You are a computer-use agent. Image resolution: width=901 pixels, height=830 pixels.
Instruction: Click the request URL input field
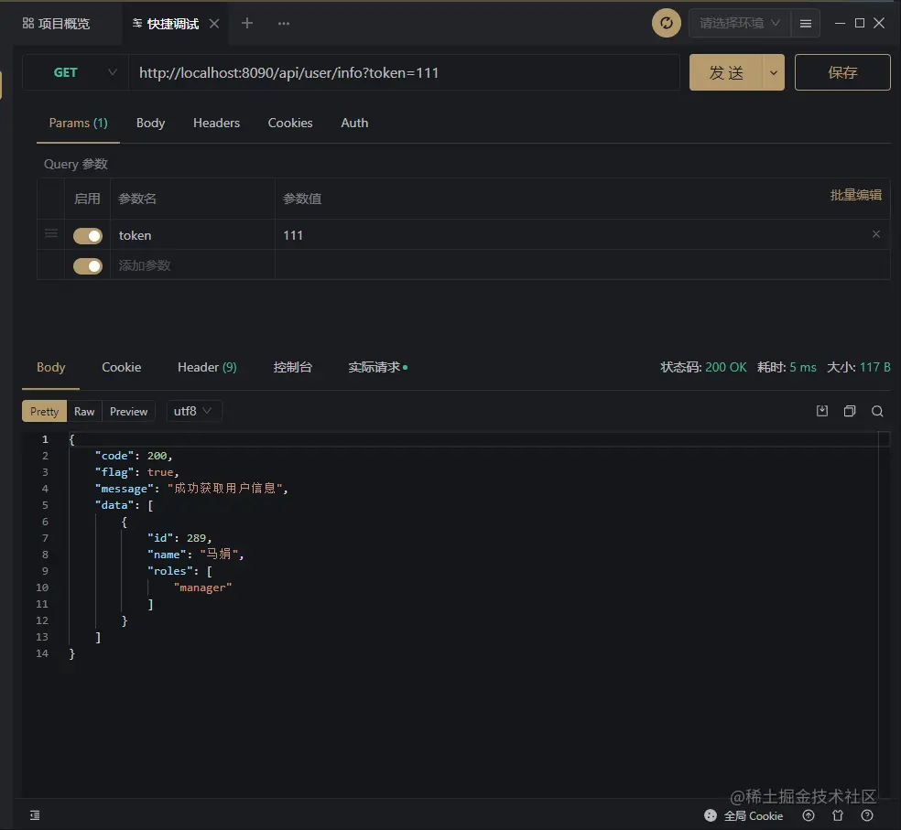click(x=405, y=72)
